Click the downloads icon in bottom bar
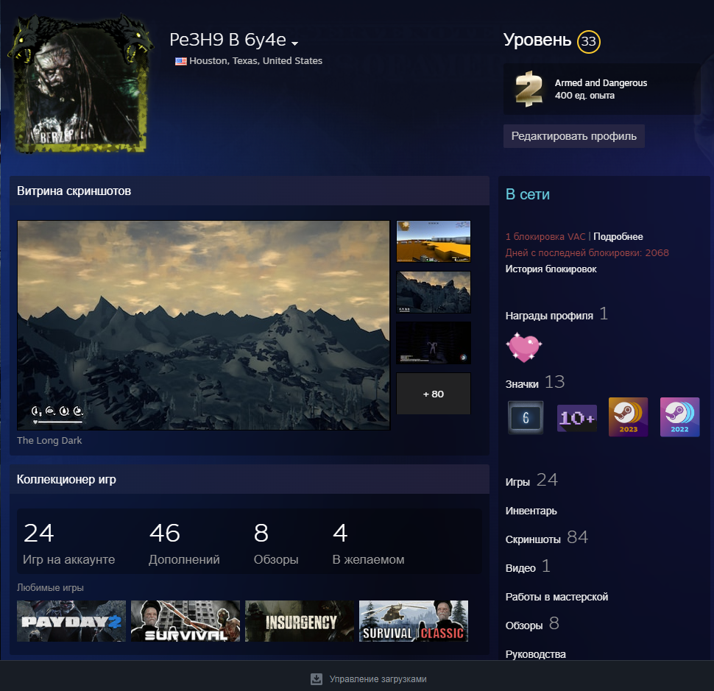The height and width of the screenshot is (691, 714). point(316,679)
